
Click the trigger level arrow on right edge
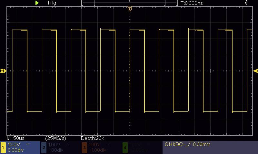[x=255, y=71]
